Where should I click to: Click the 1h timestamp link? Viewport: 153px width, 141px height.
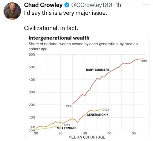pyautogui.click(x=118, y=5)
